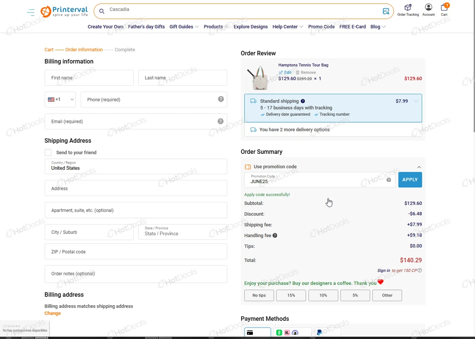The image size is (475, 339).
Task: Click the image search icon in search bar
Action: click(386, 11)
